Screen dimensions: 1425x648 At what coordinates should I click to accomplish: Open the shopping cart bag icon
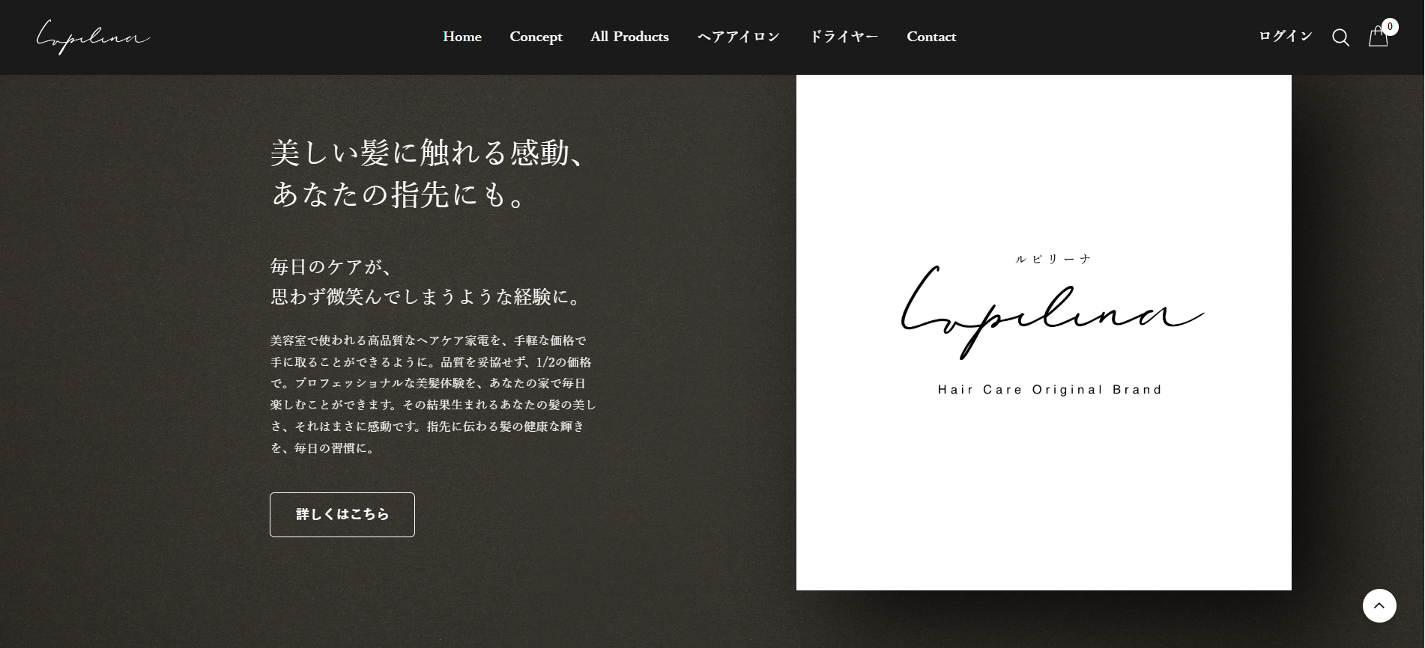point(1377,38)
